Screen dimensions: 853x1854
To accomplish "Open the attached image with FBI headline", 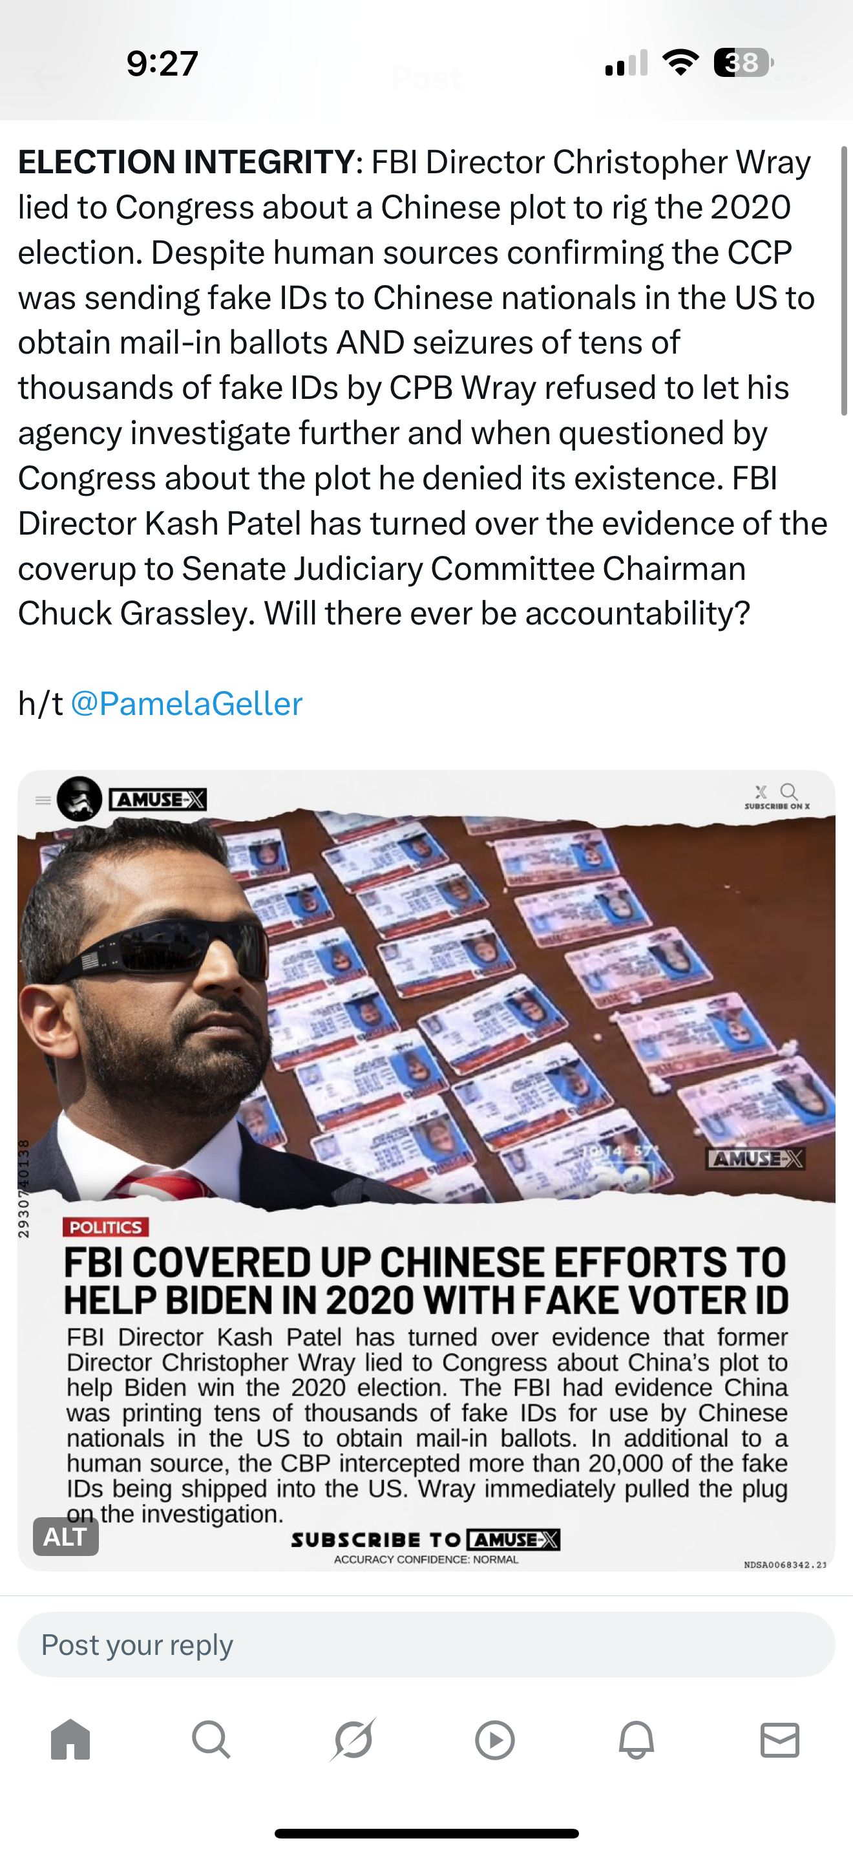I will click(426, 1171).
